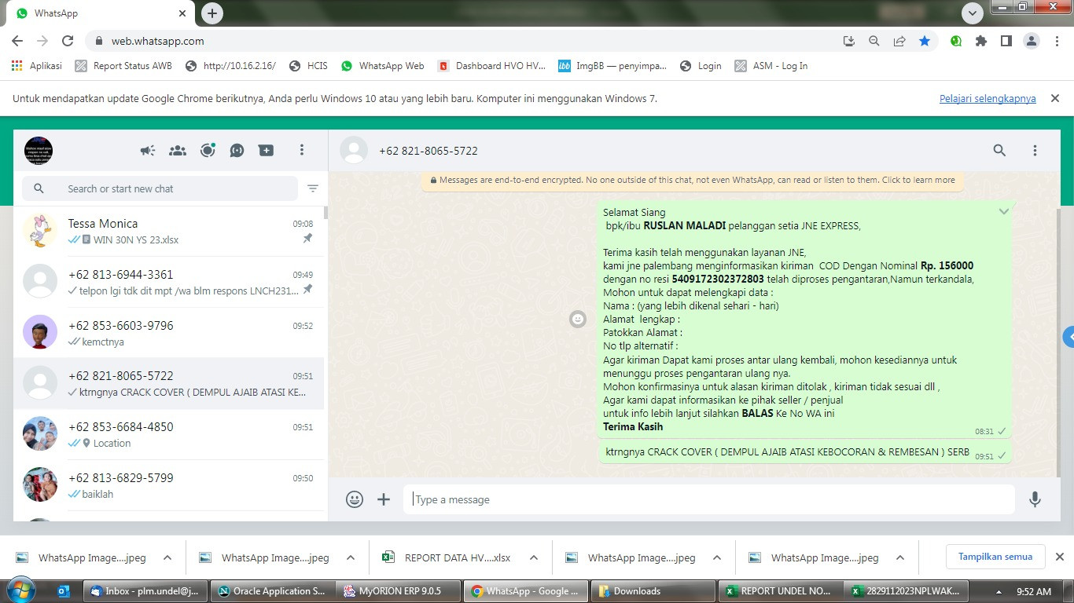Click the Search or start new chat field
The height and width of the screenshot is (603, 1074).
click(160, 188)
